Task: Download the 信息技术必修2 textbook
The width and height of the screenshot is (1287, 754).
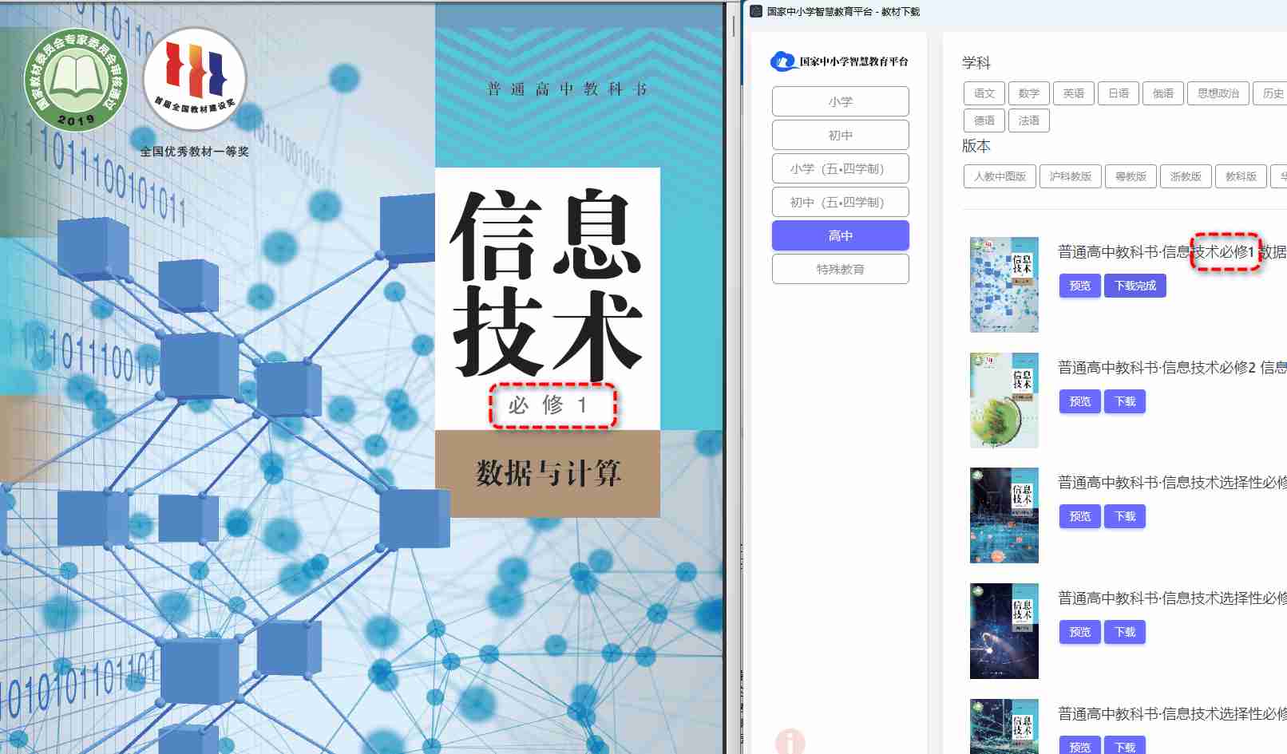Action: click(1124, 401)
